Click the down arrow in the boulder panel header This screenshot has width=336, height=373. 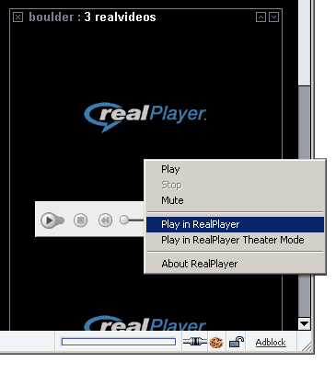tap(273, 17)
